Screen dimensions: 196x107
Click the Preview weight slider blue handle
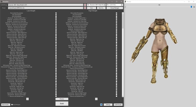coord(191,7)
